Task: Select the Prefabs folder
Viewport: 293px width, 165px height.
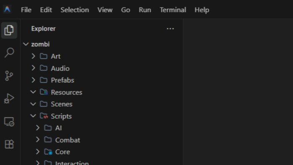Action: click(101, 80)
